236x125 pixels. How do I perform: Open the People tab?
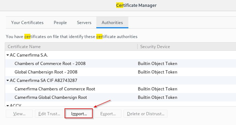click(x=60, y=22)
